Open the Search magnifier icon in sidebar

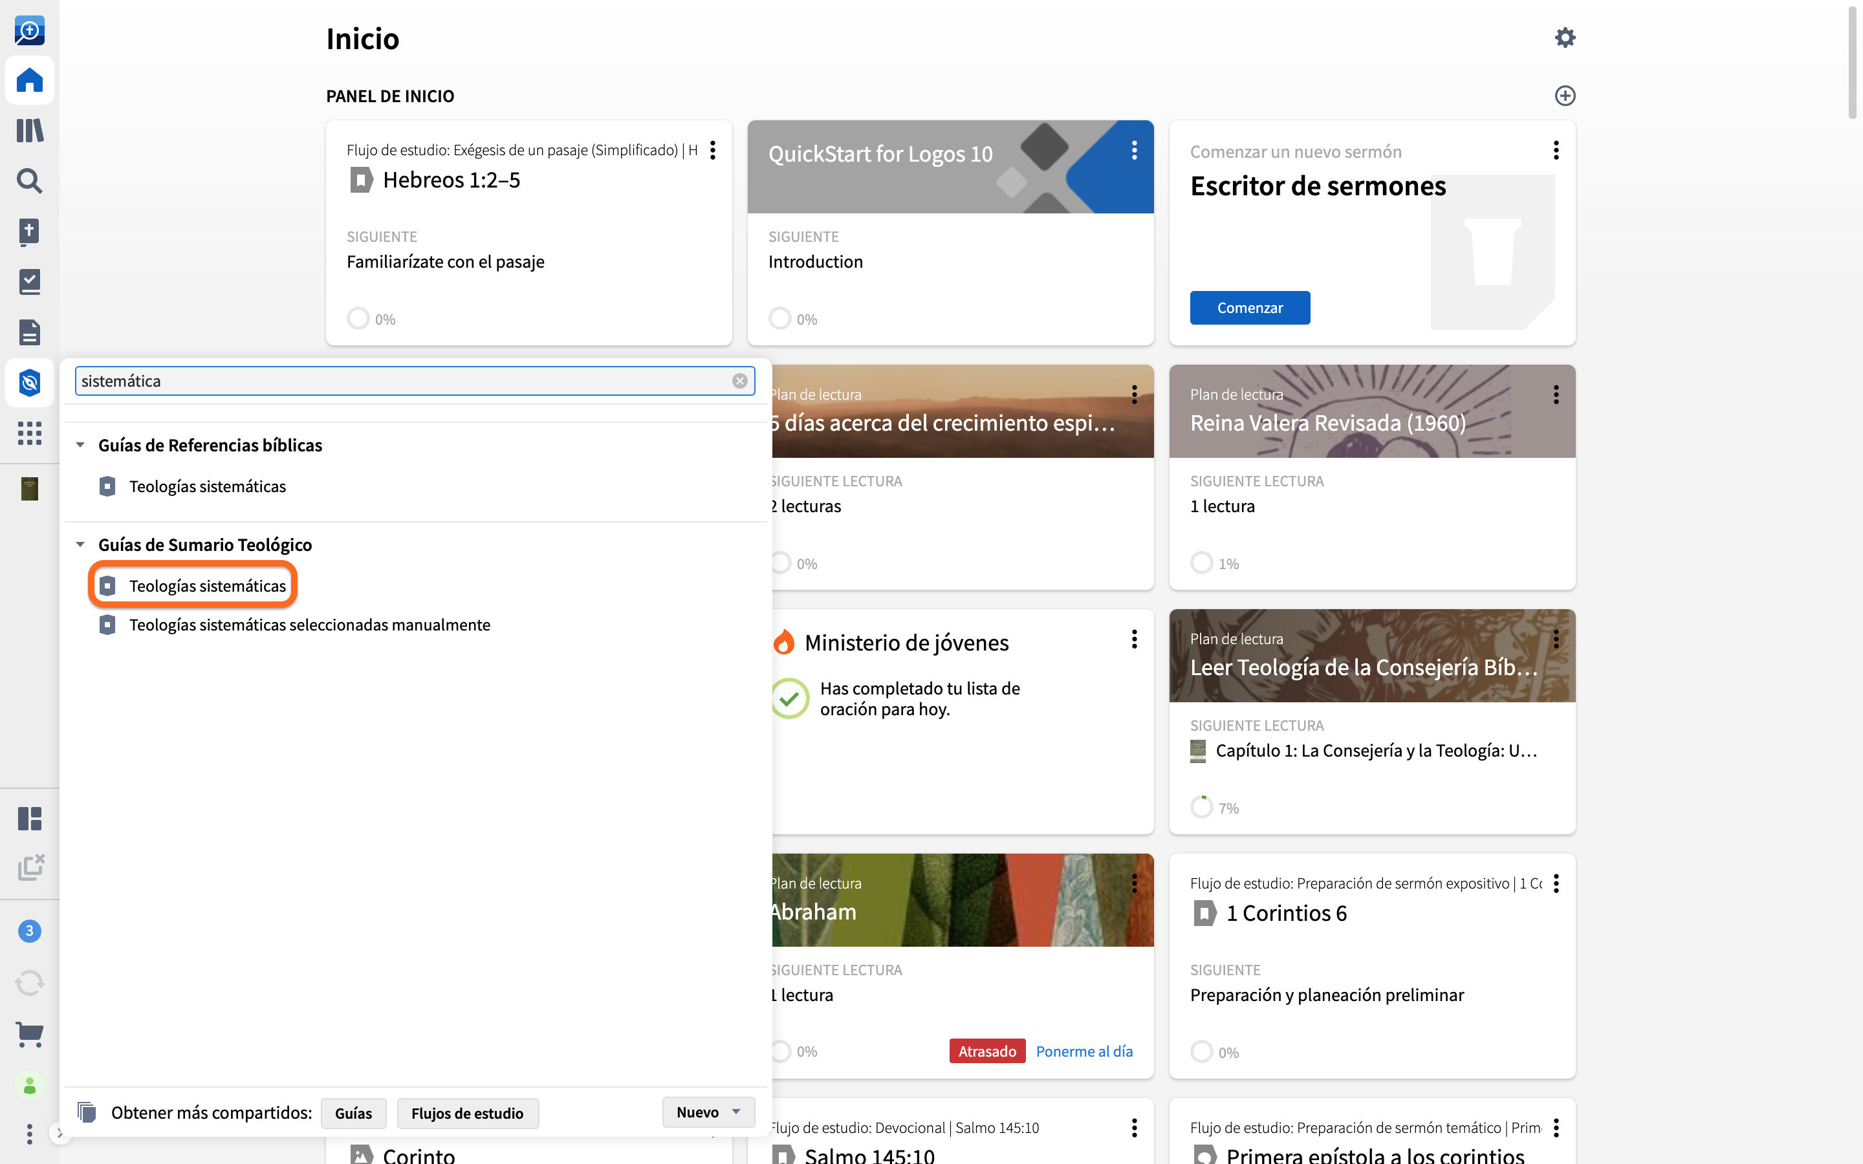click(29, 181)
